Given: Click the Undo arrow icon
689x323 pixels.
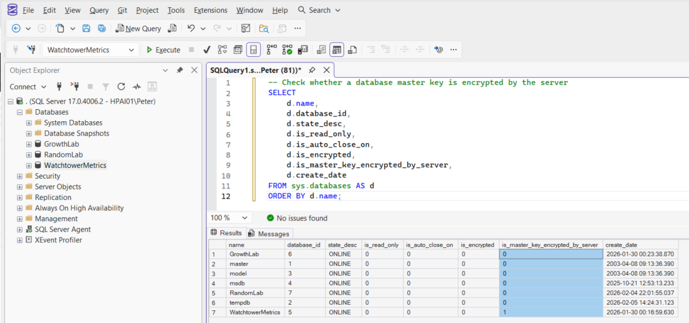Looking at the screenshot, I should click(x=191, y=28).
